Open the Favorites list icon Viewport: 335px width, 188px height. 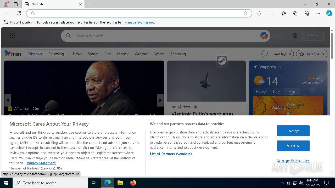click(284, 13)
